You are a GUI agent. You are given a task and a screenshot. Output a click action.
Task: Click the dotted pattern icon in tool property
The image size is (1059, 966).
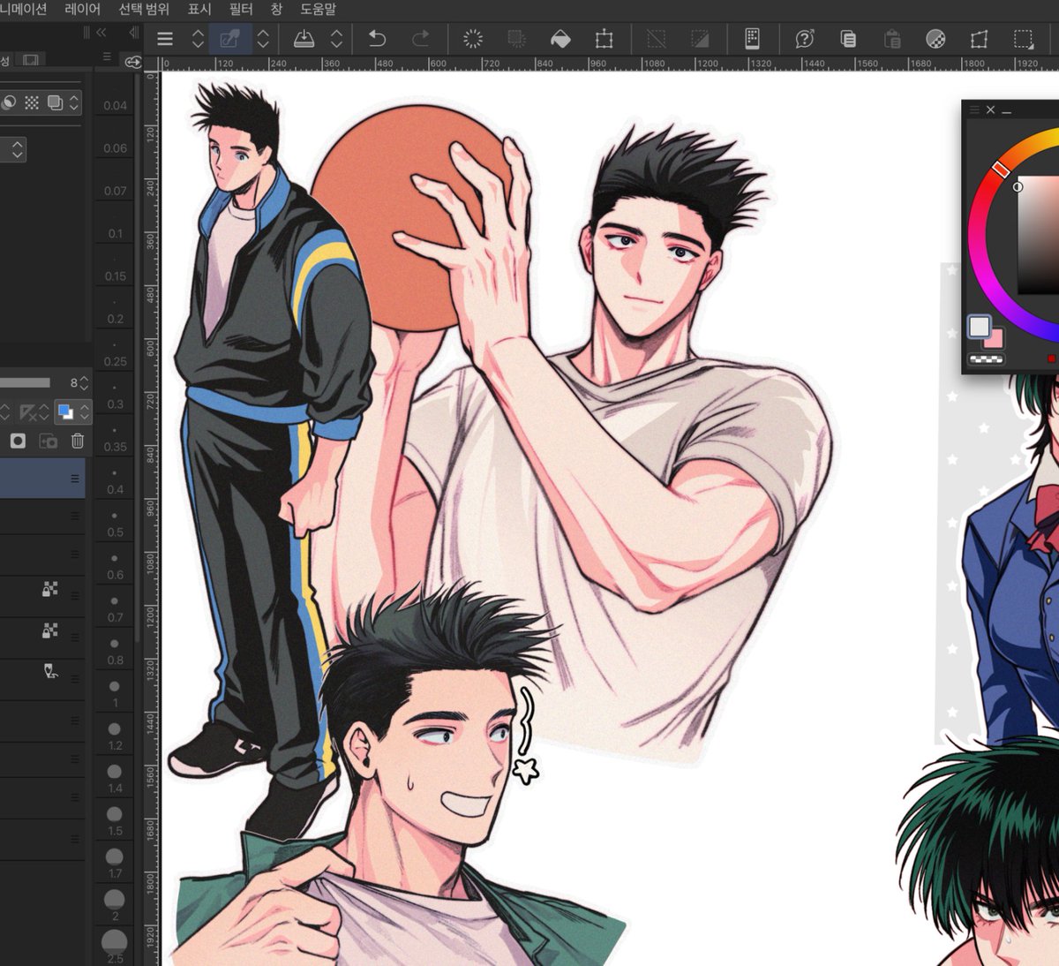(x=32, y=102)
